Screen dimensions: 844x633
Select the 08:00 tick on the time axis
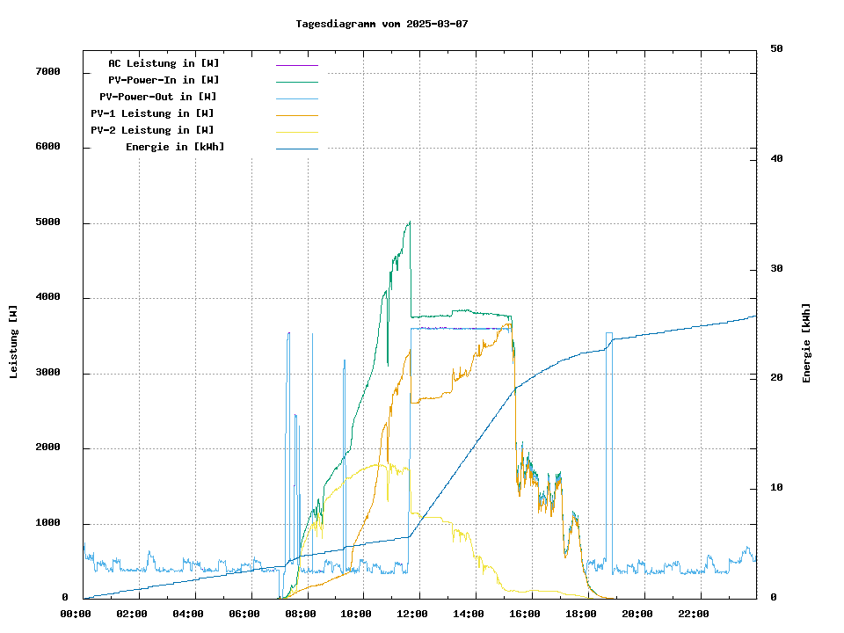(301, 614)
